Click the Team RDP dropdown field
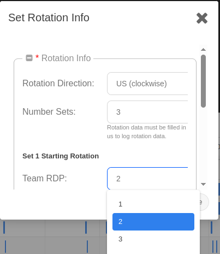Image resolution: width=220 pixels, height=254 pixels. [147, 179]
